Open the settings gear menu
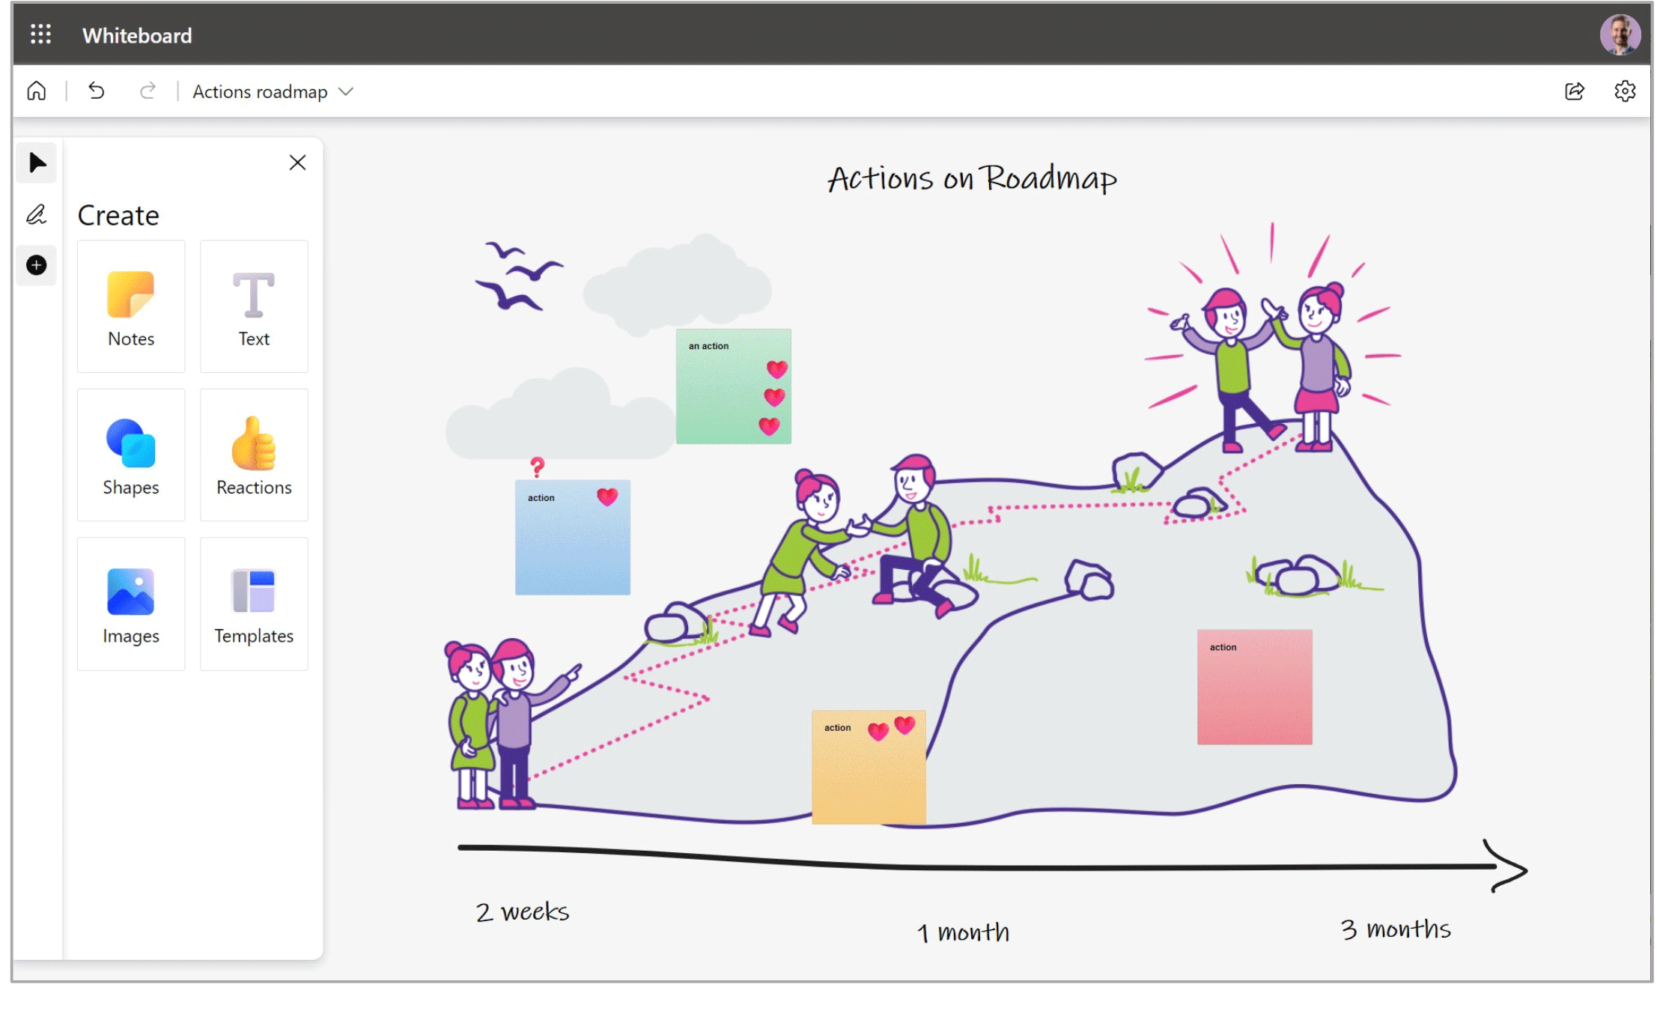The image size is (1657, 1029). click(x=1624, y=91)
